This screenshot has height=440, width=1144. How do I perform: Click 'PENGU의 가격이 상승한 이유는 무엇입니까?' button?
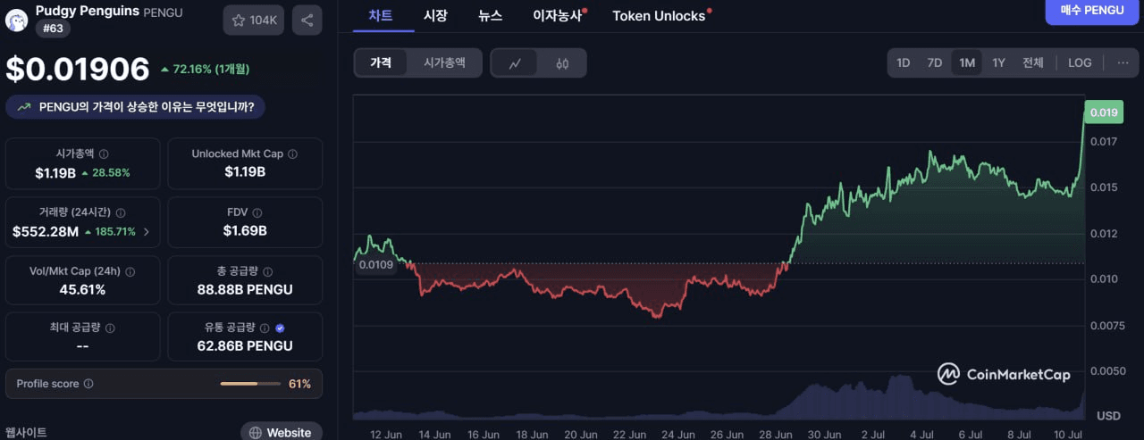136,107
